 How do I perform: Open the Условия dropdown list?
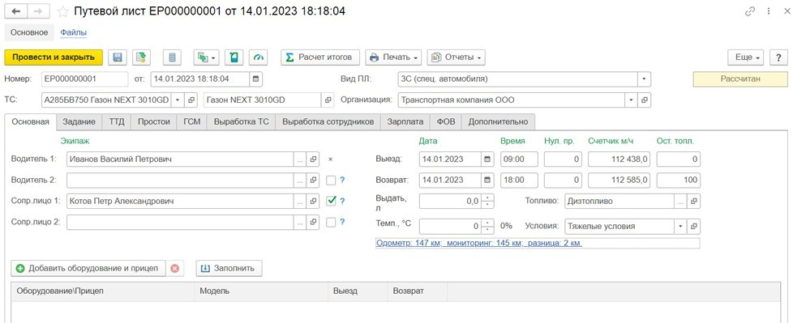pyautogui.click(x=682, y=226)
